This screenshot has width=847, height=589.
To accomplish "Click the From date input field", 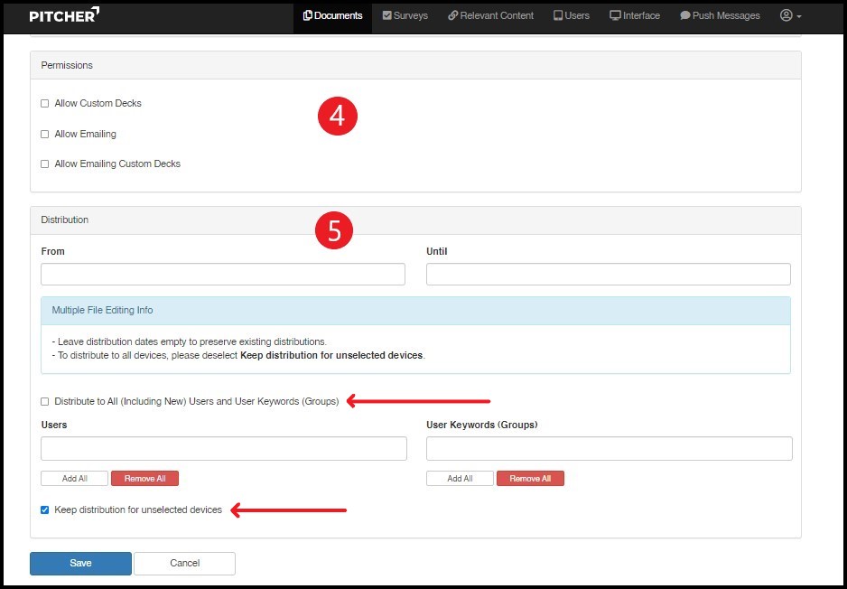I will pos(223,275).
